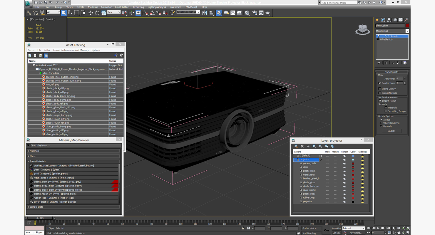Collapse the projector layer tree node
435x235 pixels.
[295, 160]
